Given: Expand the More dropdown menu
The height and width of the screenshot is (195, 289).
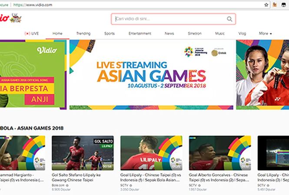Looking at the screenshot, I should click(266, 33).
